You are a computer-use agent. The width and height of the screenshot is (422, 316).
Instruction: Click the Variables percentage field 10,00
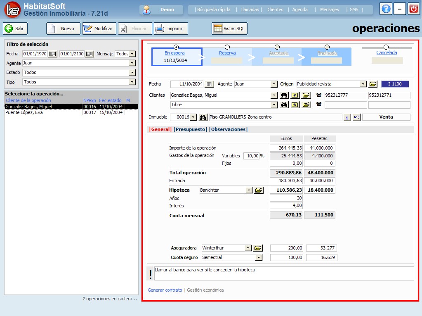click(x=251, y=156)
